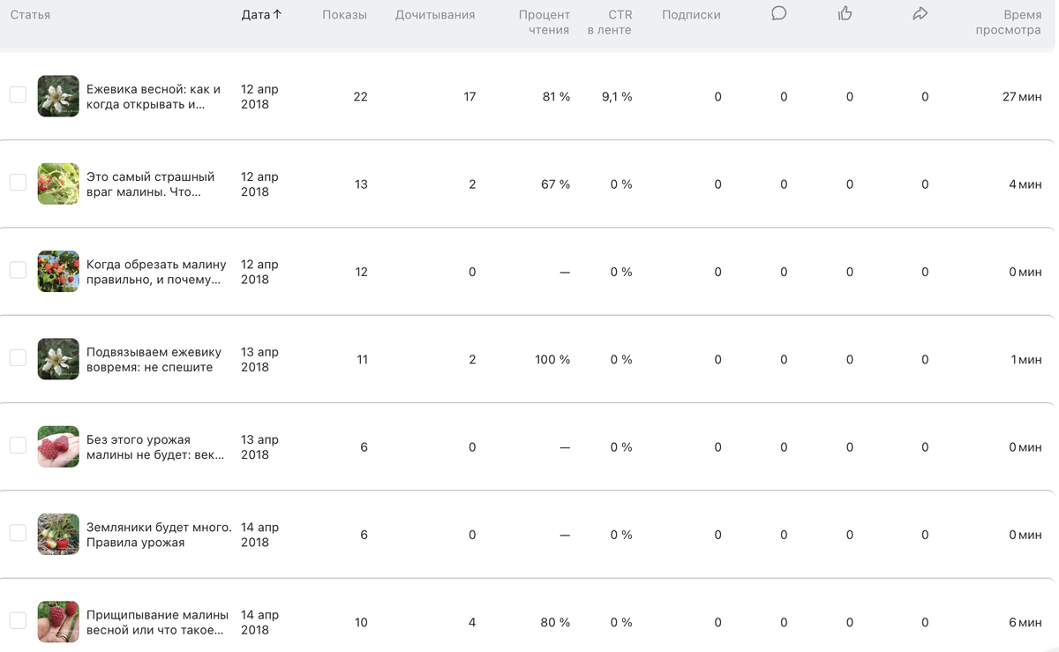Open Подвязываем ежевику вовремя article title
1059x652 pixels.
154,359
